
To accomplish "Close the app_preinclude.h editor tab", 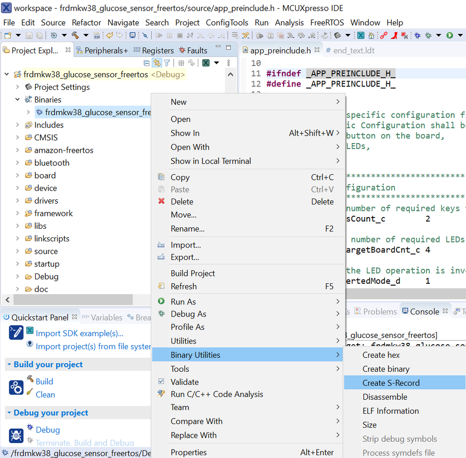I will point(317,50).
